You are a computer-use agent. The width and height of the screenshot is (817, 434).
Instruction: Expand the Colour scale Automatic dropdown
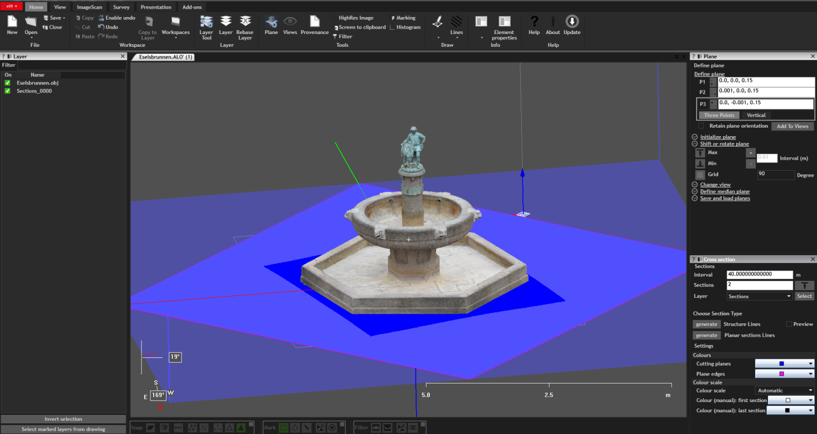click(785, 390)
